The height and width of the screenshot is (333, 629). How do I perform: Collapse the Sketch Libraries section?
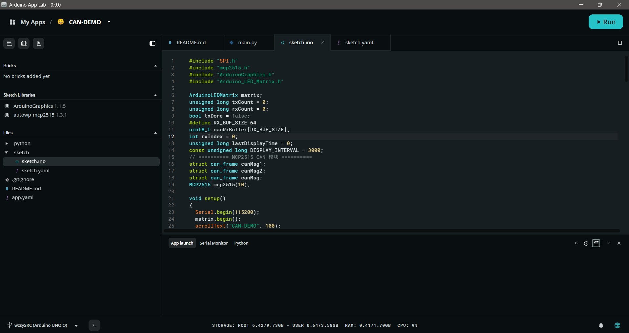[x=155, y=95]
